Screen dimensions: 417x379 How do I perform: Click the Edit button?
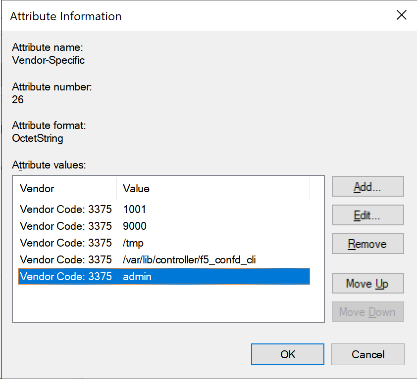coord(367,215)
